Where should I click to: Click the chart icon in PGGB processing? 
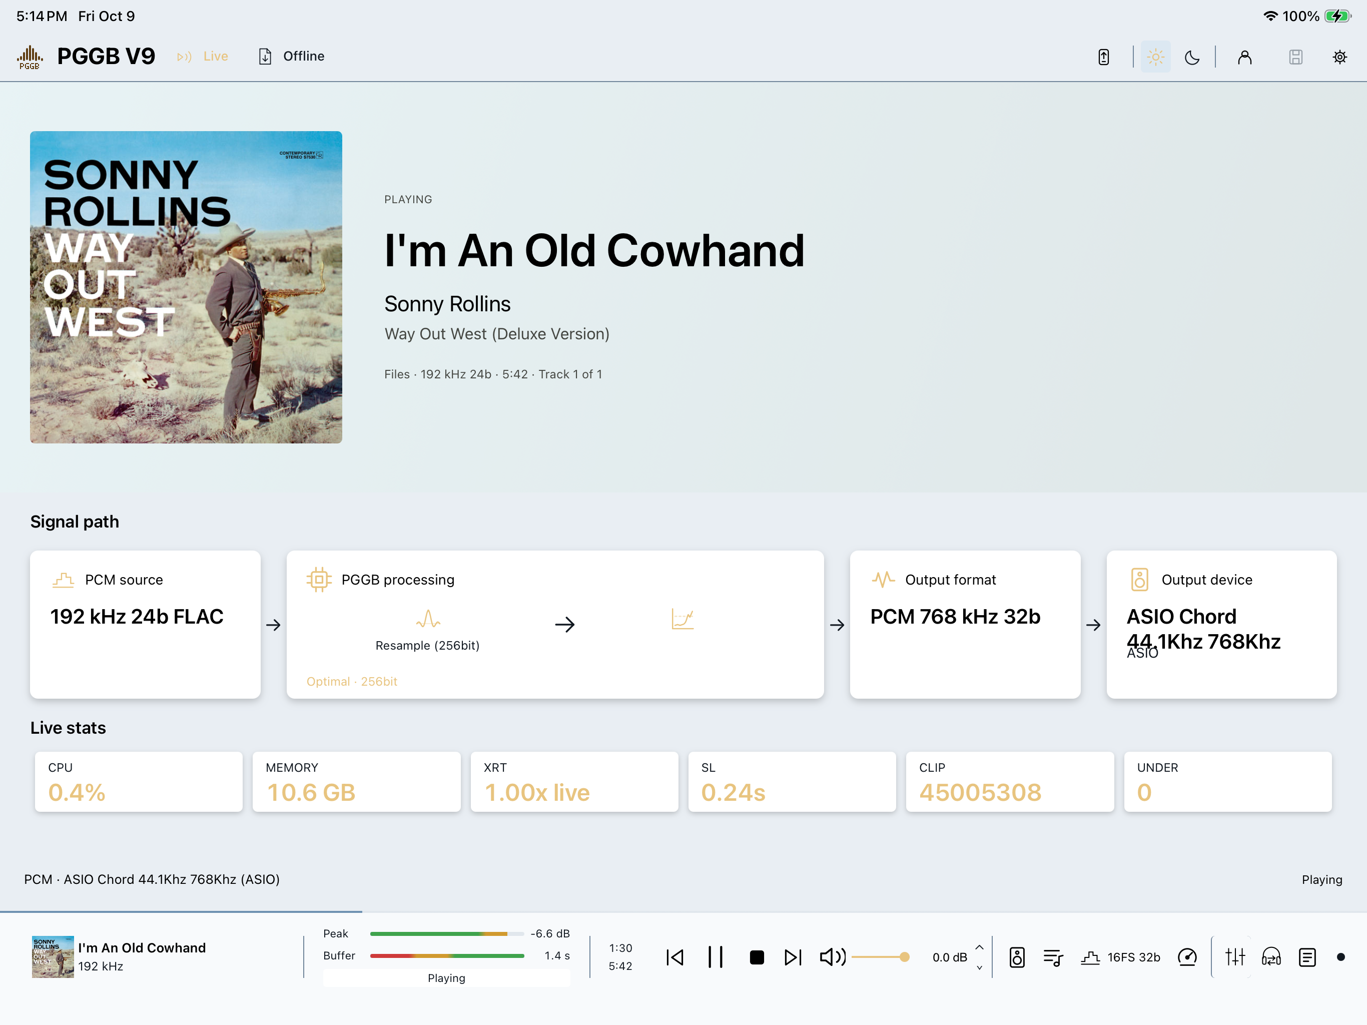[x=682, y=618]
